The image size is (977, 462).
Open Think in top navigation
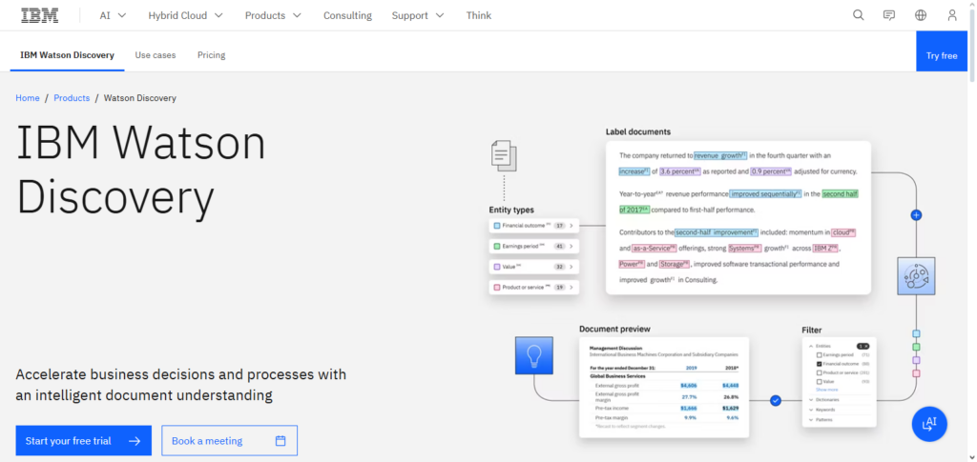[x=479, y=15]
